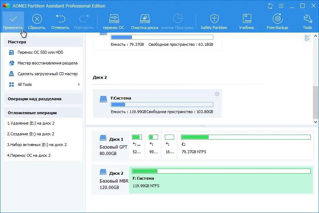Discard changes using Сбросить button
This screenshot has width=319, height=213.
pos(37,22)
